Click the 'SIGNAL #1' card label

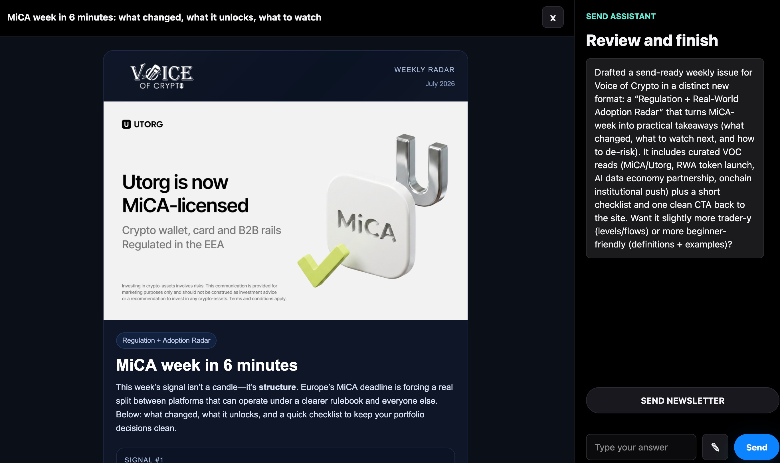(x=144, y=459)
